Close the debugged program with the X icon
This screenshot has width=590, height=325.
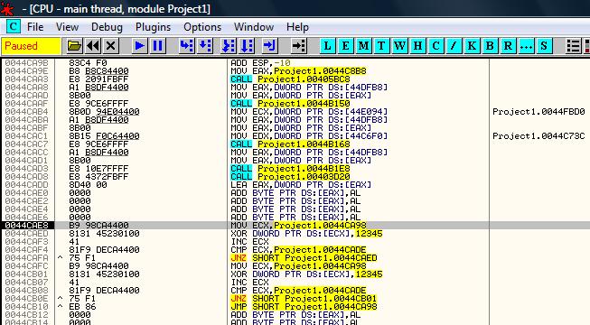click(x=110, y=46)
